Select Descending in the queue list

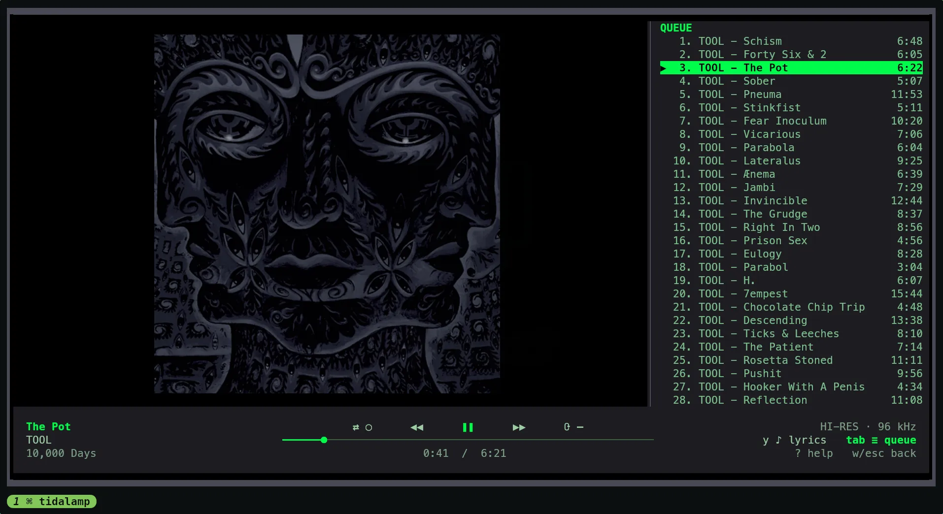(x=791, y=321)
